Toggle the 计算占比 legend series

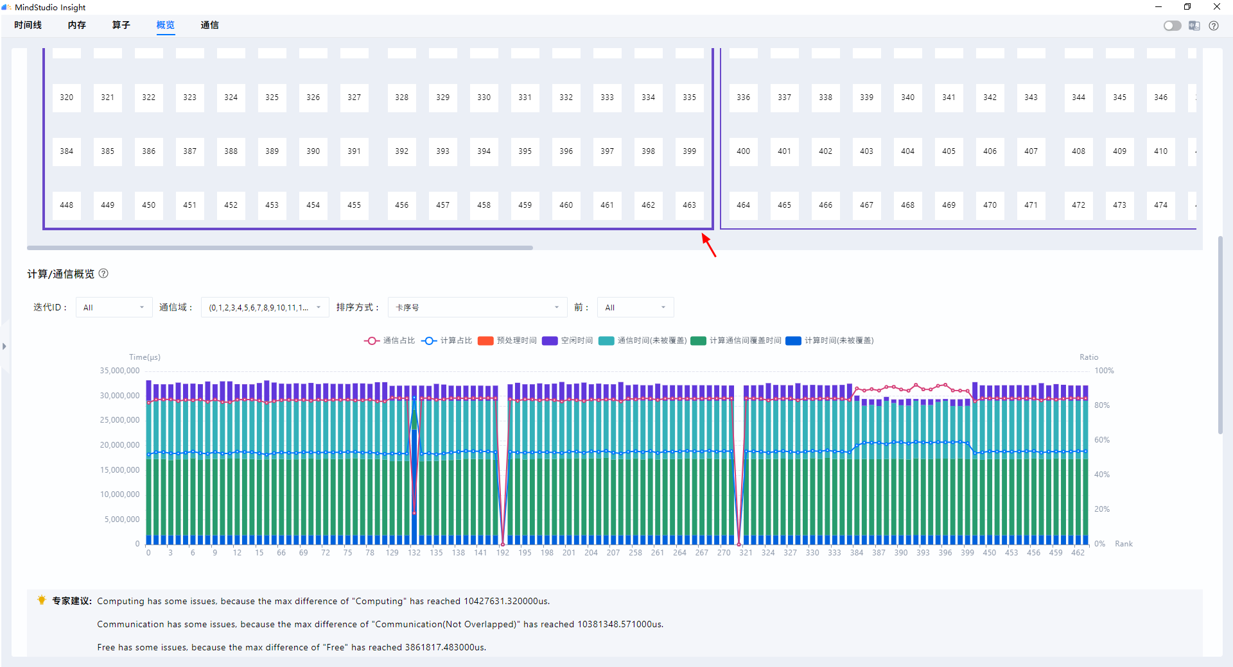446,341
